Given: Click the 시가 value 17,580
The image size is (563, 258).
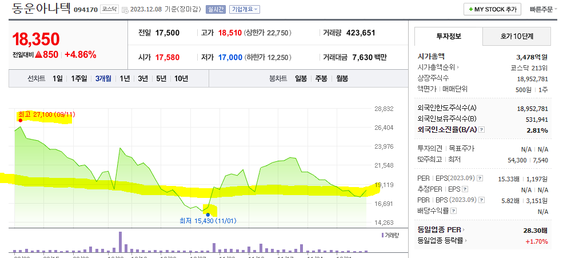Looking at the screenshot, I should pos(167,57).
